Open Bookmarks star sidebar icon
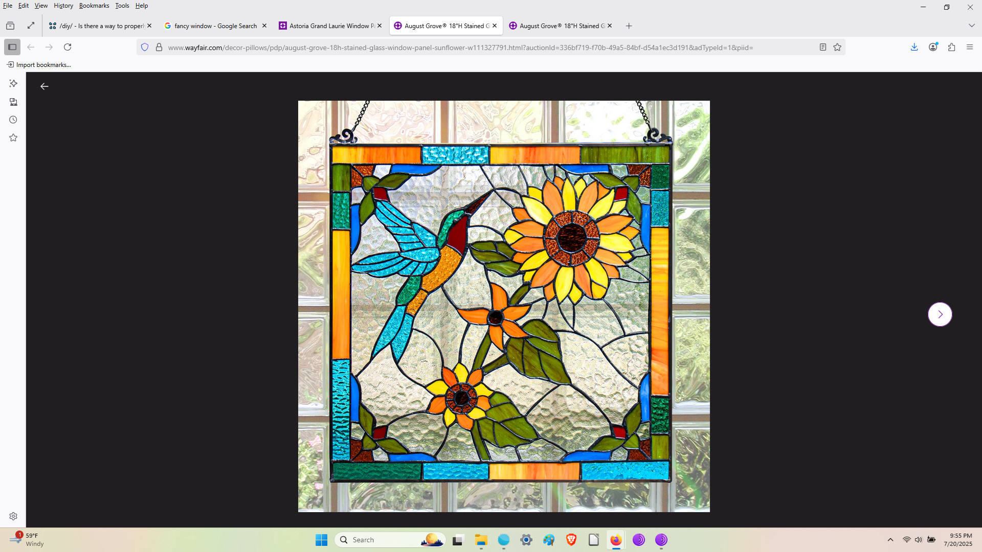982x552 pixels. pyautogui.click(x=13, y=137)
